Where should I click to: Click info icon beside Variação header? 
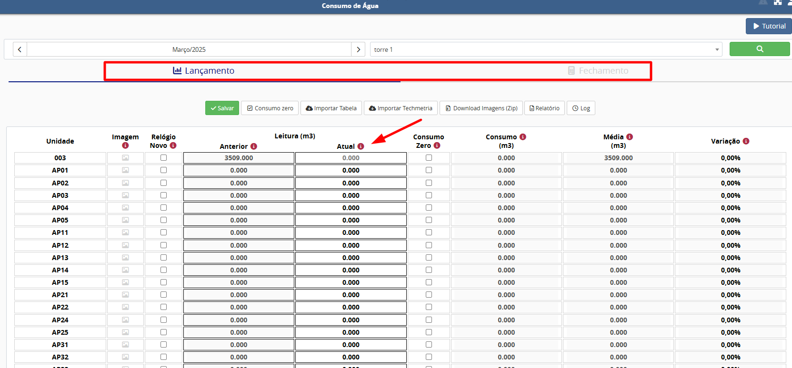pos(746,141)
